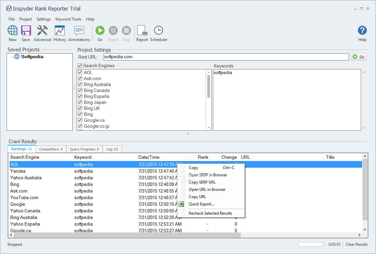
Task: Click the Go button beside Root URL
Action: coord(359,57)
